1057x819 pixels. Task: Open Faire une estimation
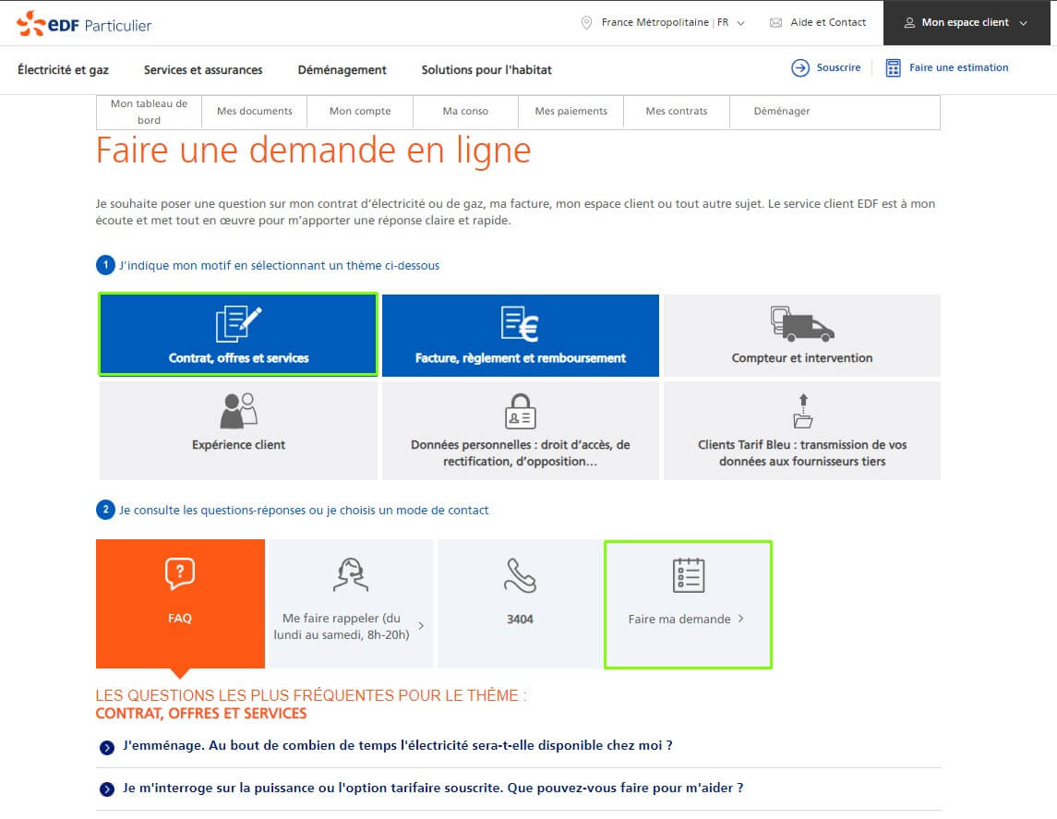949,67
